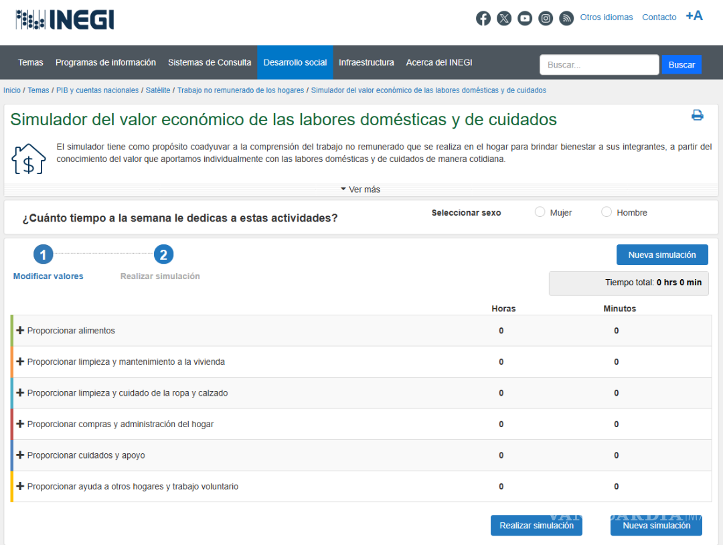The image size is (723, 545).
Task: Select the Hombre radio button
Action: [607, 212]
